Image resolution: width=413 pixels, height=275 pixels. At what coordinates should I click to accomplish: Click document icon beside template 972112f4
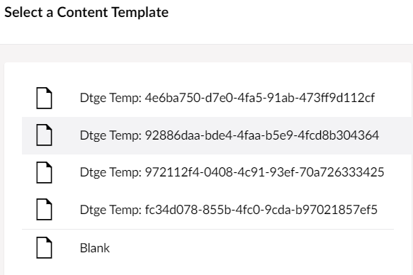[44, 172]
